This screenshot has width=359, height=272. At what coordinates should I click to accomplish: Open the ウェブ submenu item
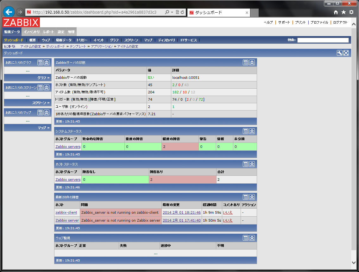pos(46,40)
